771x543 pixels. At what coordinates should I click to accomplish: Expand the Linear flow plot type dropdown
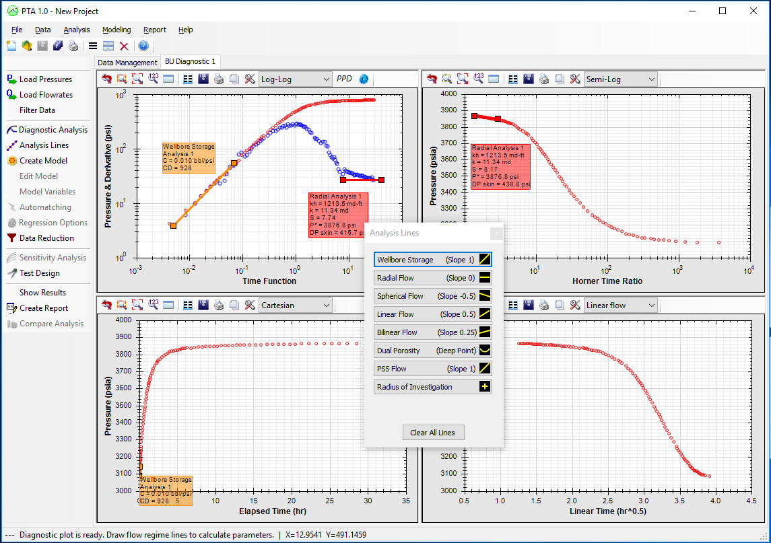[620, 305]
